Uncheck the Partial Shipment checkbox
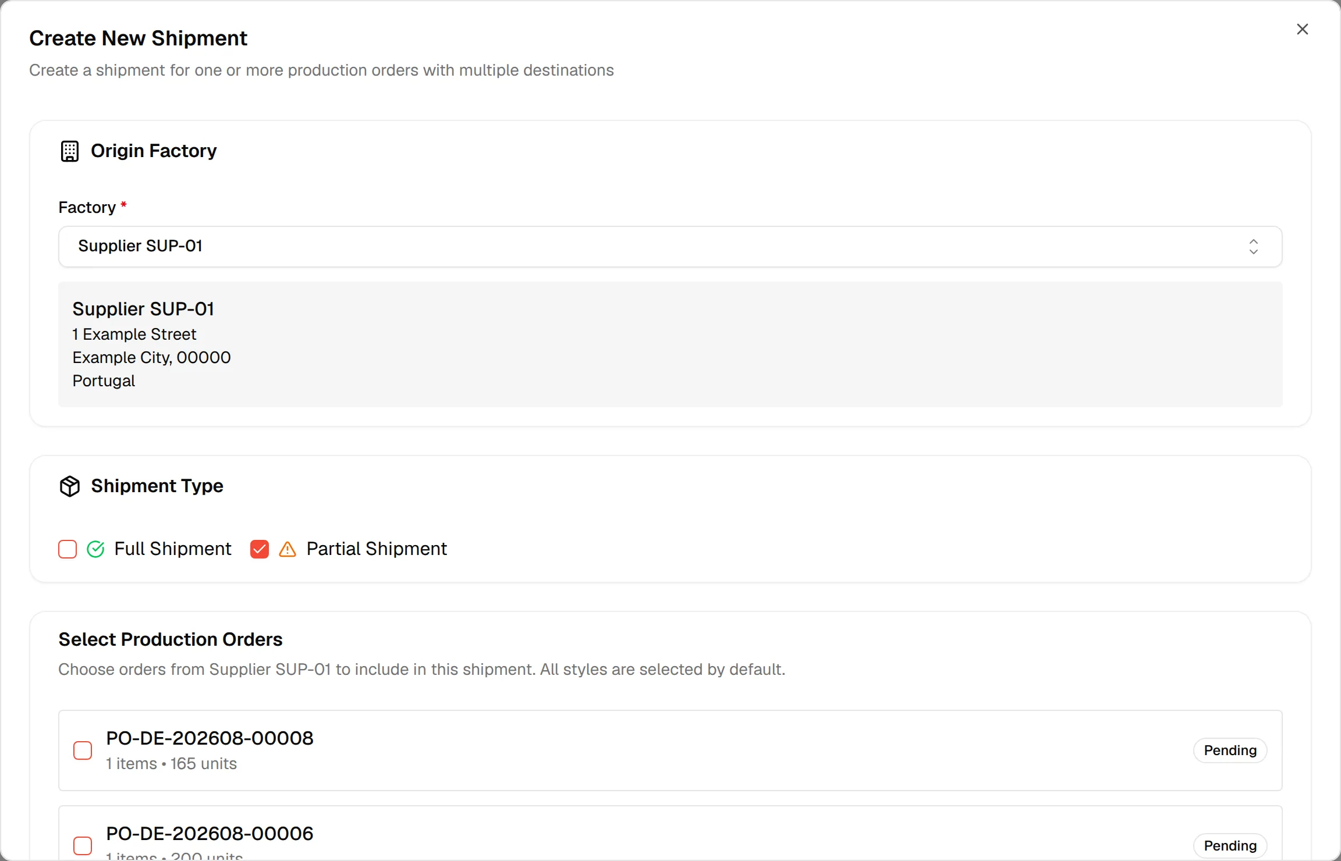The width and height of the screenshot is (1341, 861). 260,549
